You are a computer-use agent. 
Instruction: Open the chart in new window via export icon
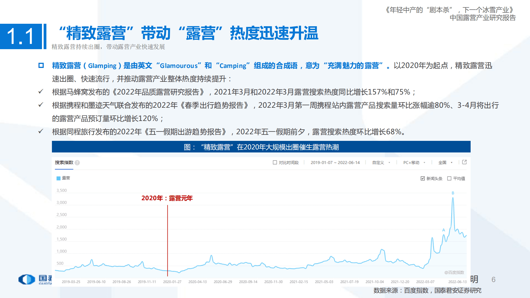pos(465,162)
